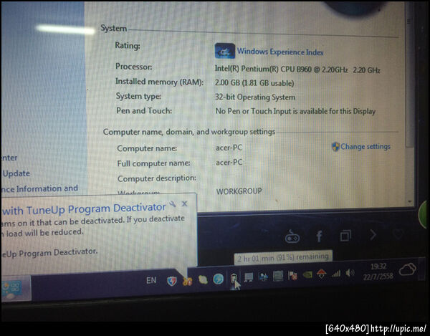Click the speaker volume tray icon
This screenshot has height=336, width=430.
350,273
